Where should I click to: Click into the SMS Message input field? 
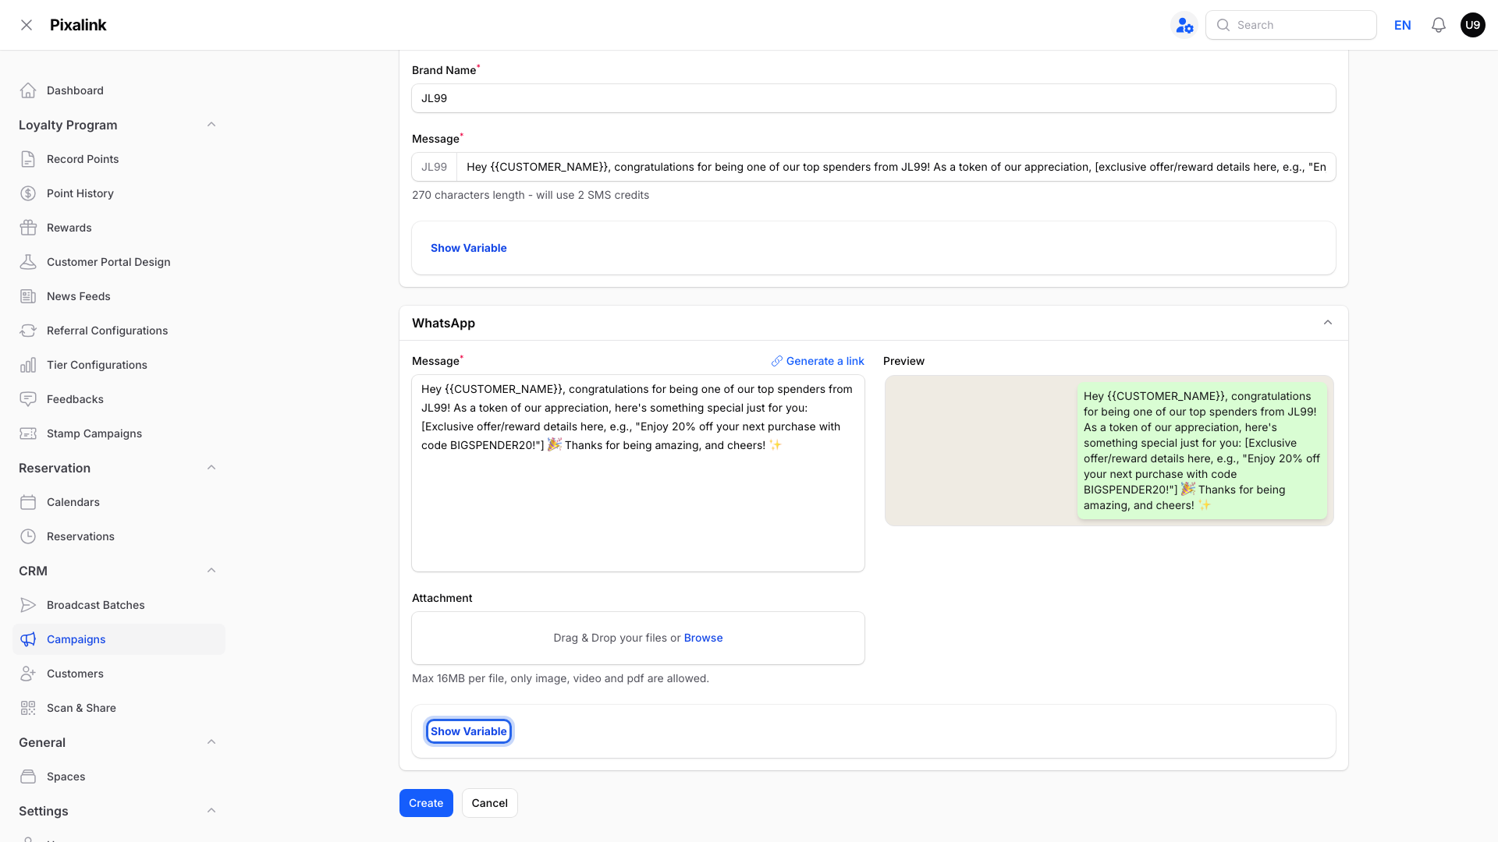tap(896, 167)
